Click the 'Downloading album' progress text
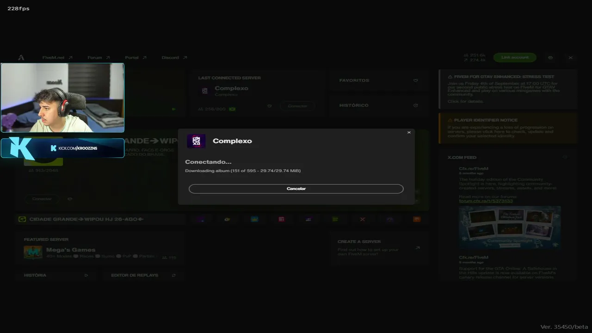 (x=243, y=171)
